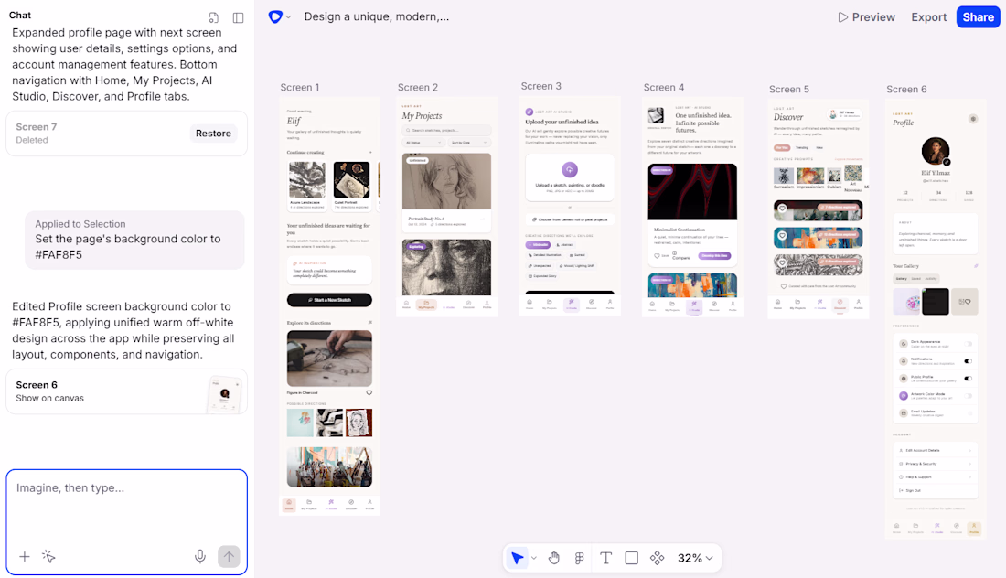The image size is (1006, 578).
Task: Activate the Hand pan tool
Action: (x=553, y=558)
